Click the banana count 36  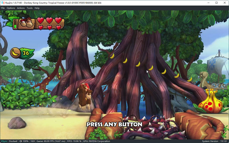click(26, 53)
